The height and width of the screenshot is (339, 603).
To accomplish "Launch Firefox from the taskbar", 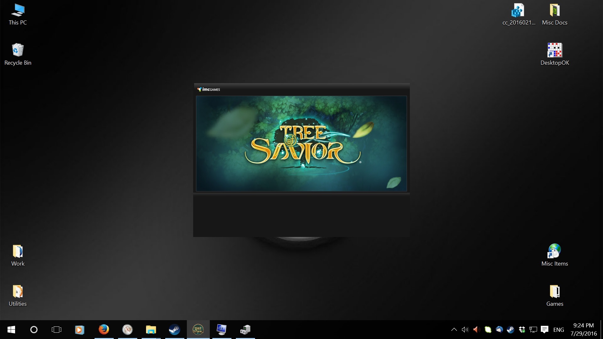I will pyautogui.click(x=104, y=330).
